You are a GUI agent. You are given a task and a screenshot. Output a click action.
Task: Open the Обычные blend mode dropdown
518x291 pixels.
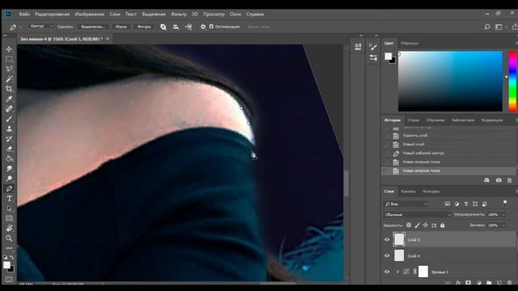[x=418, y=214]
